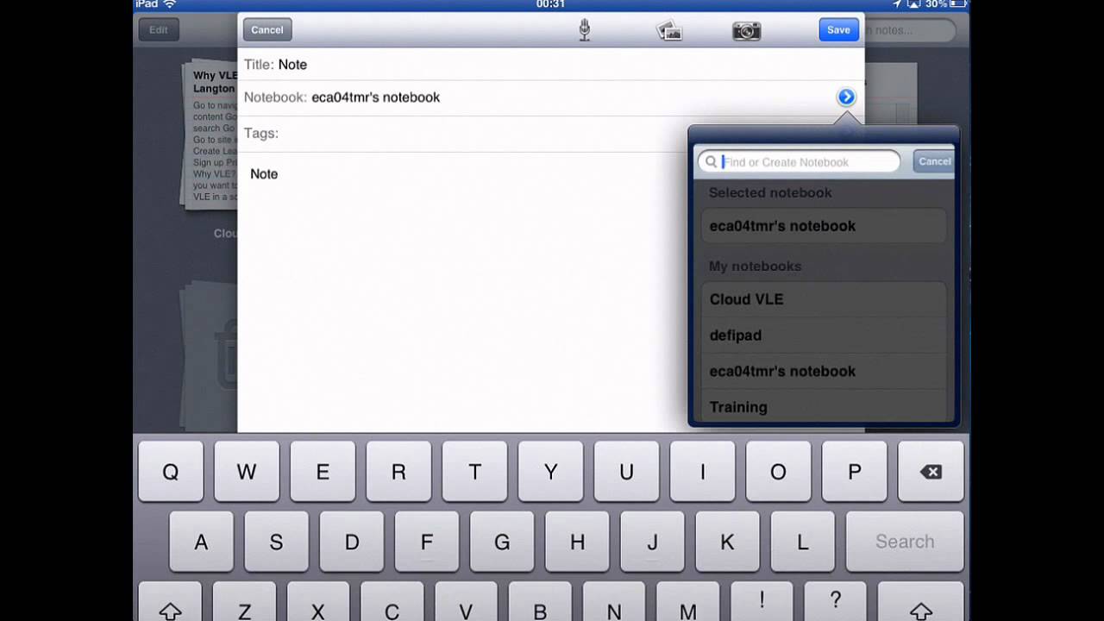This screenshot has width=1104, height=621.
Task: Tap the E key
Action: click(323, 472)
